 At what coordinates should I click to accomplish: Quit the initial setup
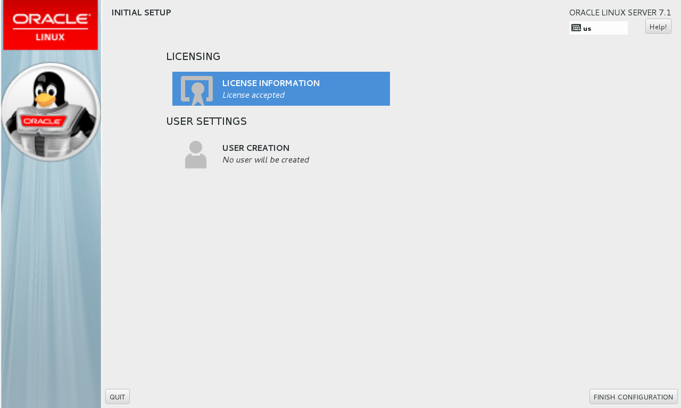click(118, 397)
